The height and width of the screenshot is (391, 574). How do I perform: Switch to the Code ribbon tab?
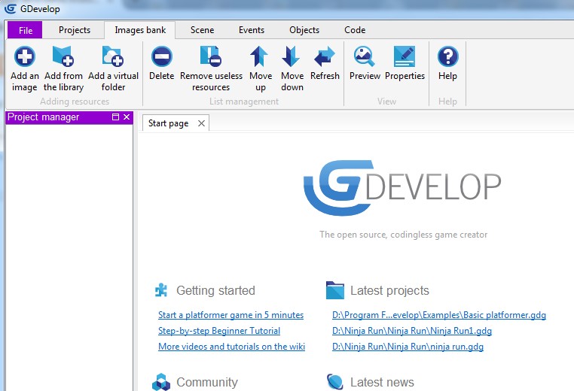point(355,30)
